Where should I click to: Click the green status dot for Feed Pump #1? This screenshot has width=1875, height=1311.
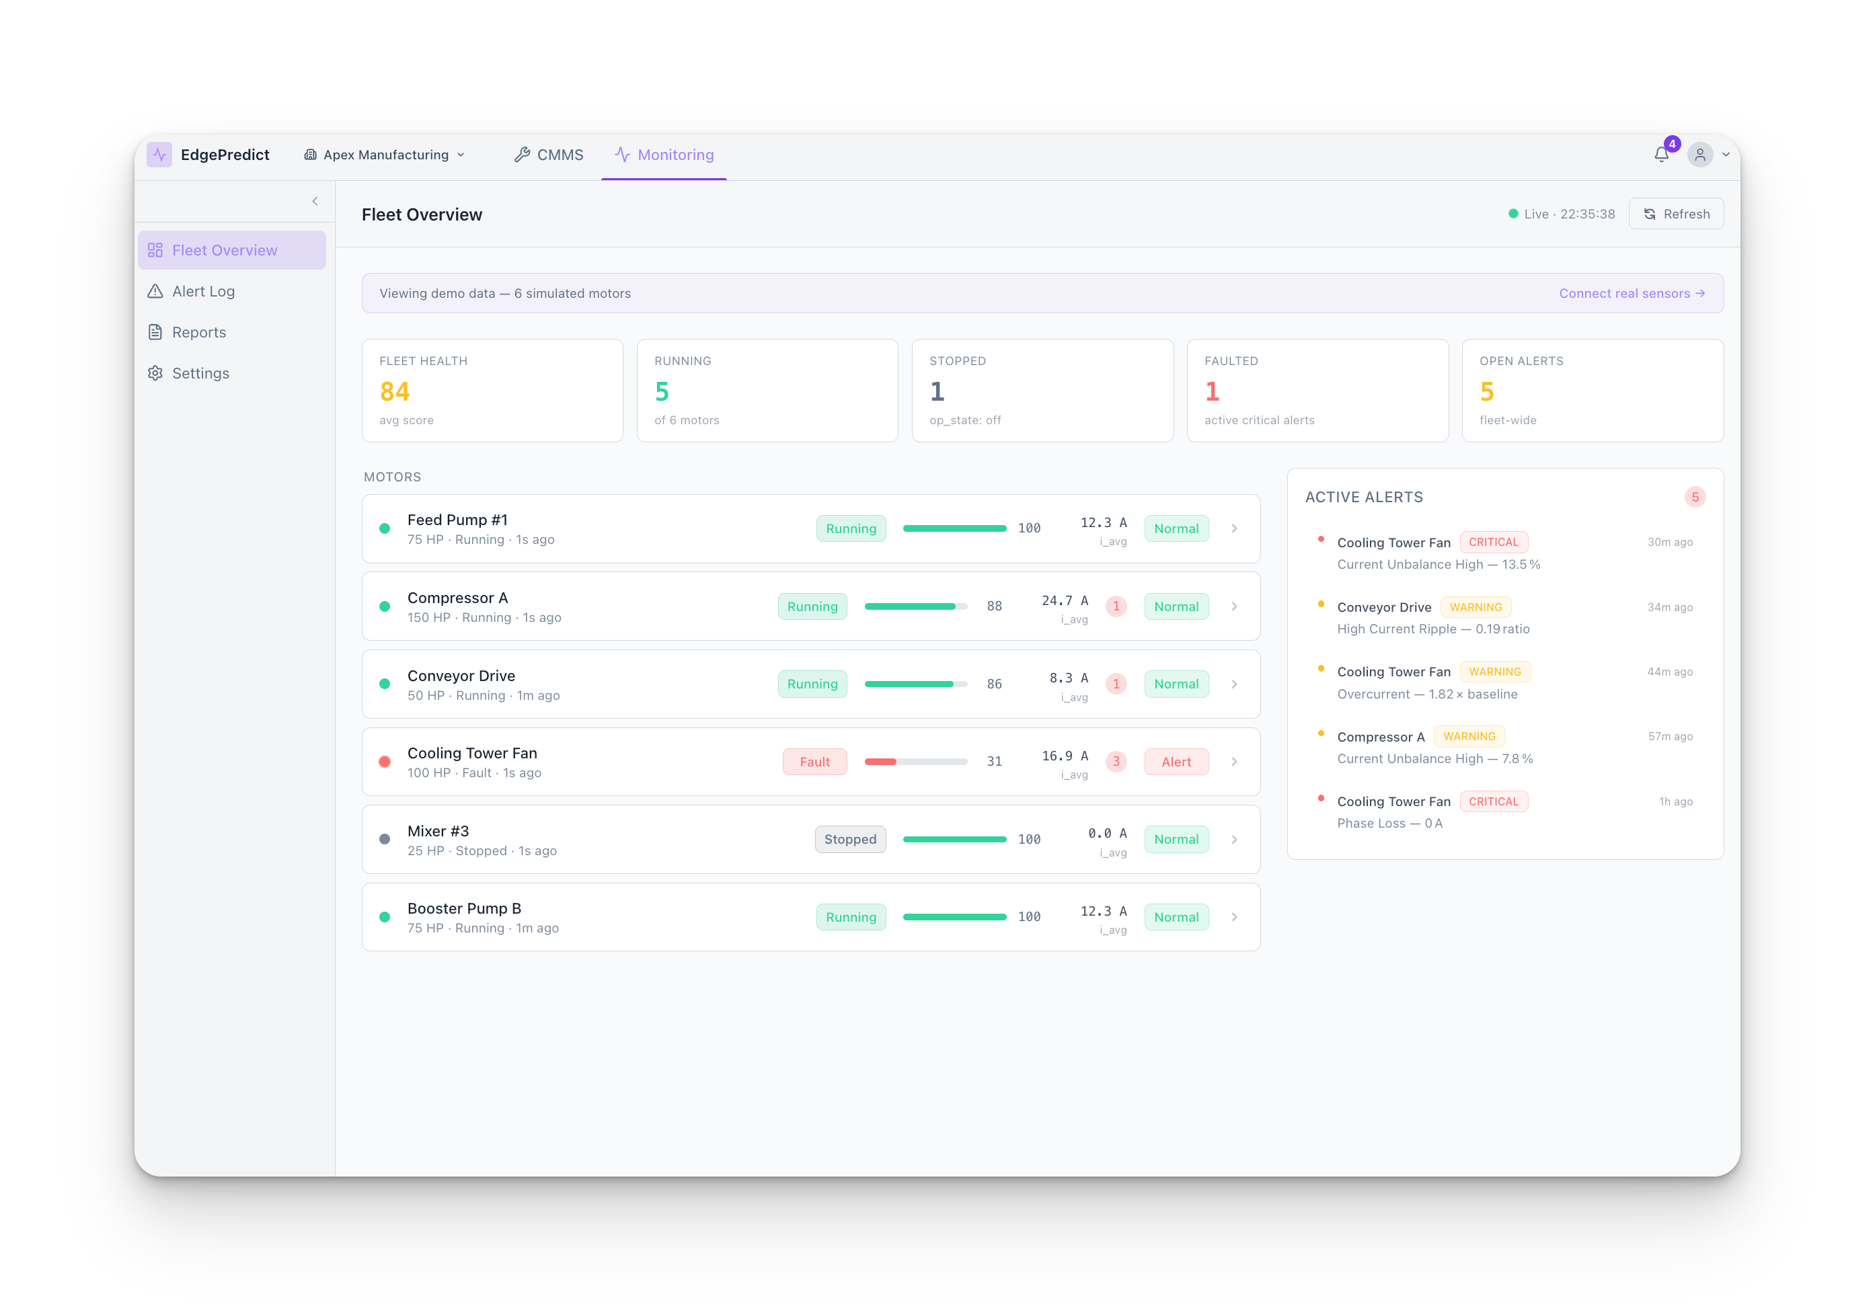pos(385,528)
